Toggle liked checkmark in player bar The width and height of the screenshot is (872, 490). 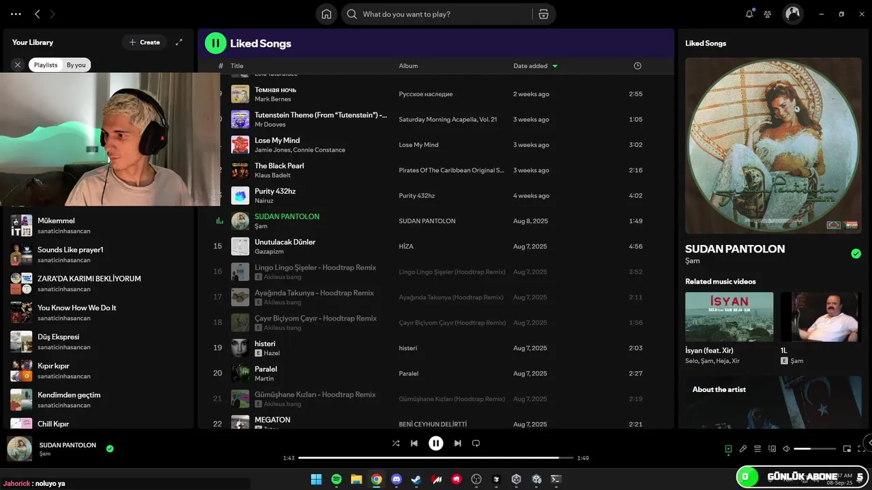110,448
